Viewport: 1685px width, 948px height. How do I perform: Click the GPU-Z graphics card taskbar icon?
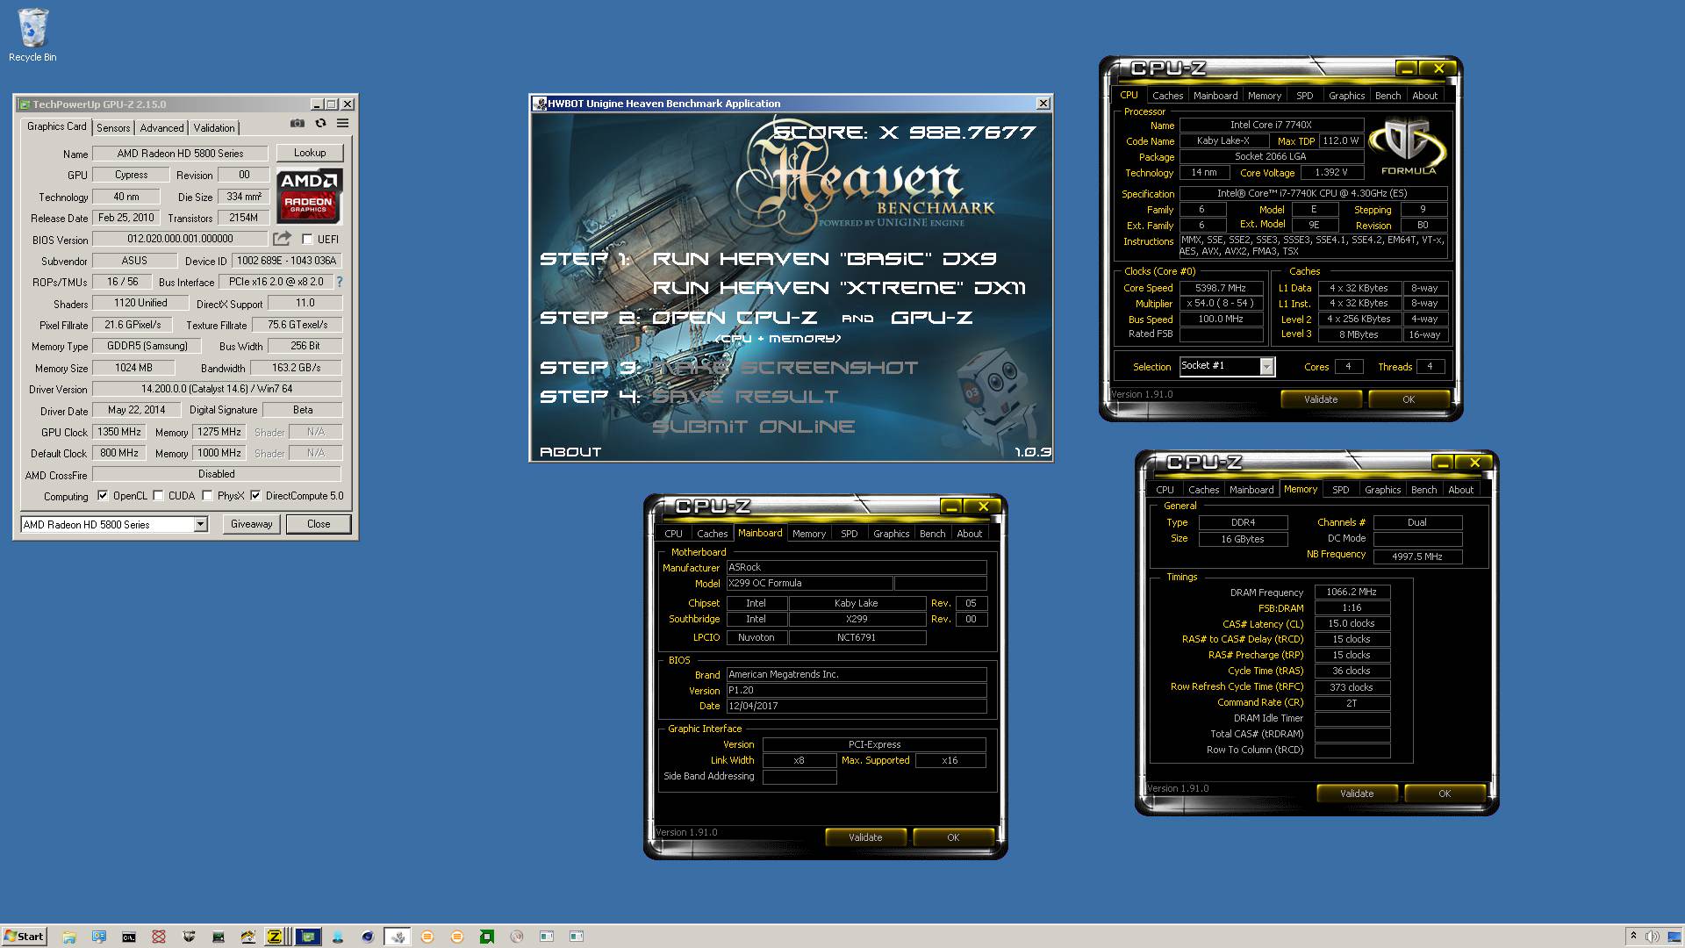click(x=307, y=937)
